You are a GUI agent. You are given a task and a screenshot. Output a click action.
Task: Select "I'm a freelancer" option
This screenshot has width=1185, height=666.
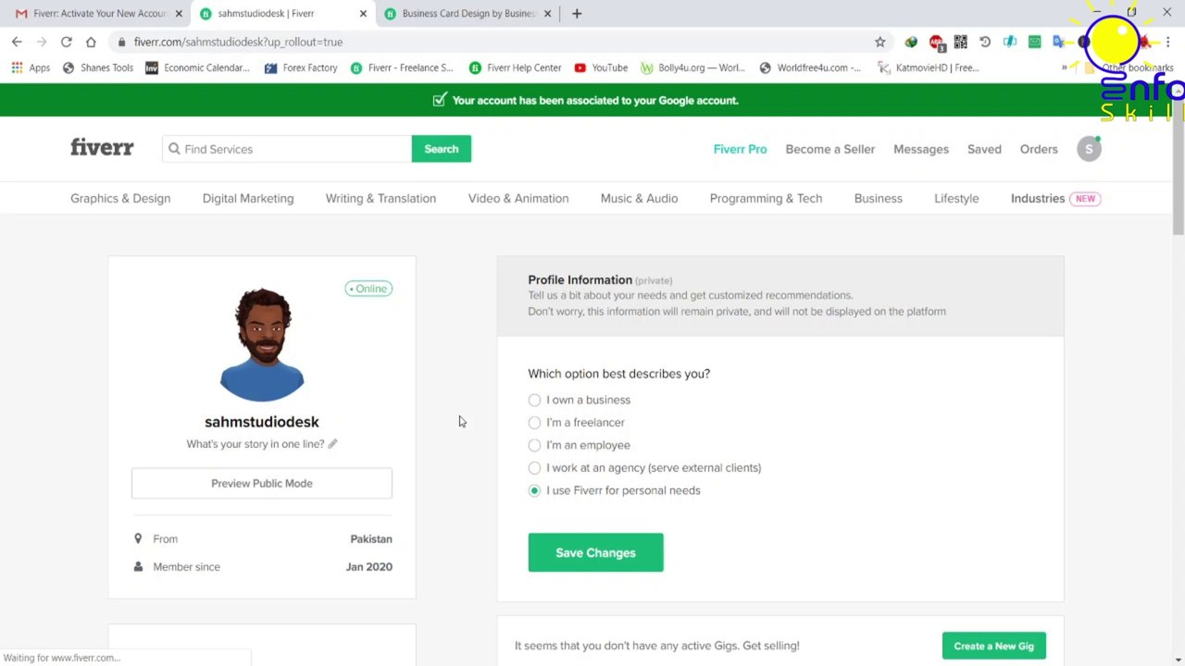click(534, 423)
